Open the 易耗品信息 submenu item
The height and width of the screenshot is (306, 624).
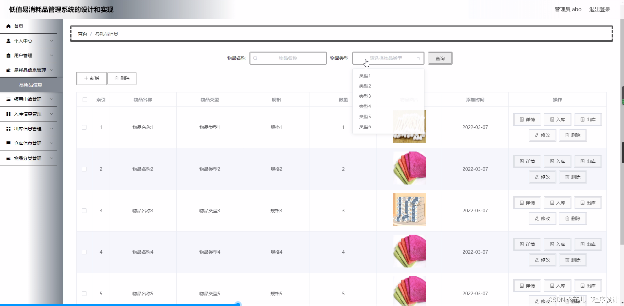click(x=31, y=85)
